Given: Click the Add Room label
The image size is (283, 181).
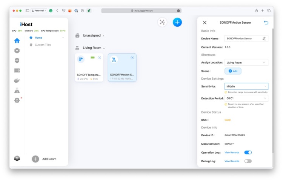Looking at the screenshot, I should pyautogui.click(x=49, y=159).
